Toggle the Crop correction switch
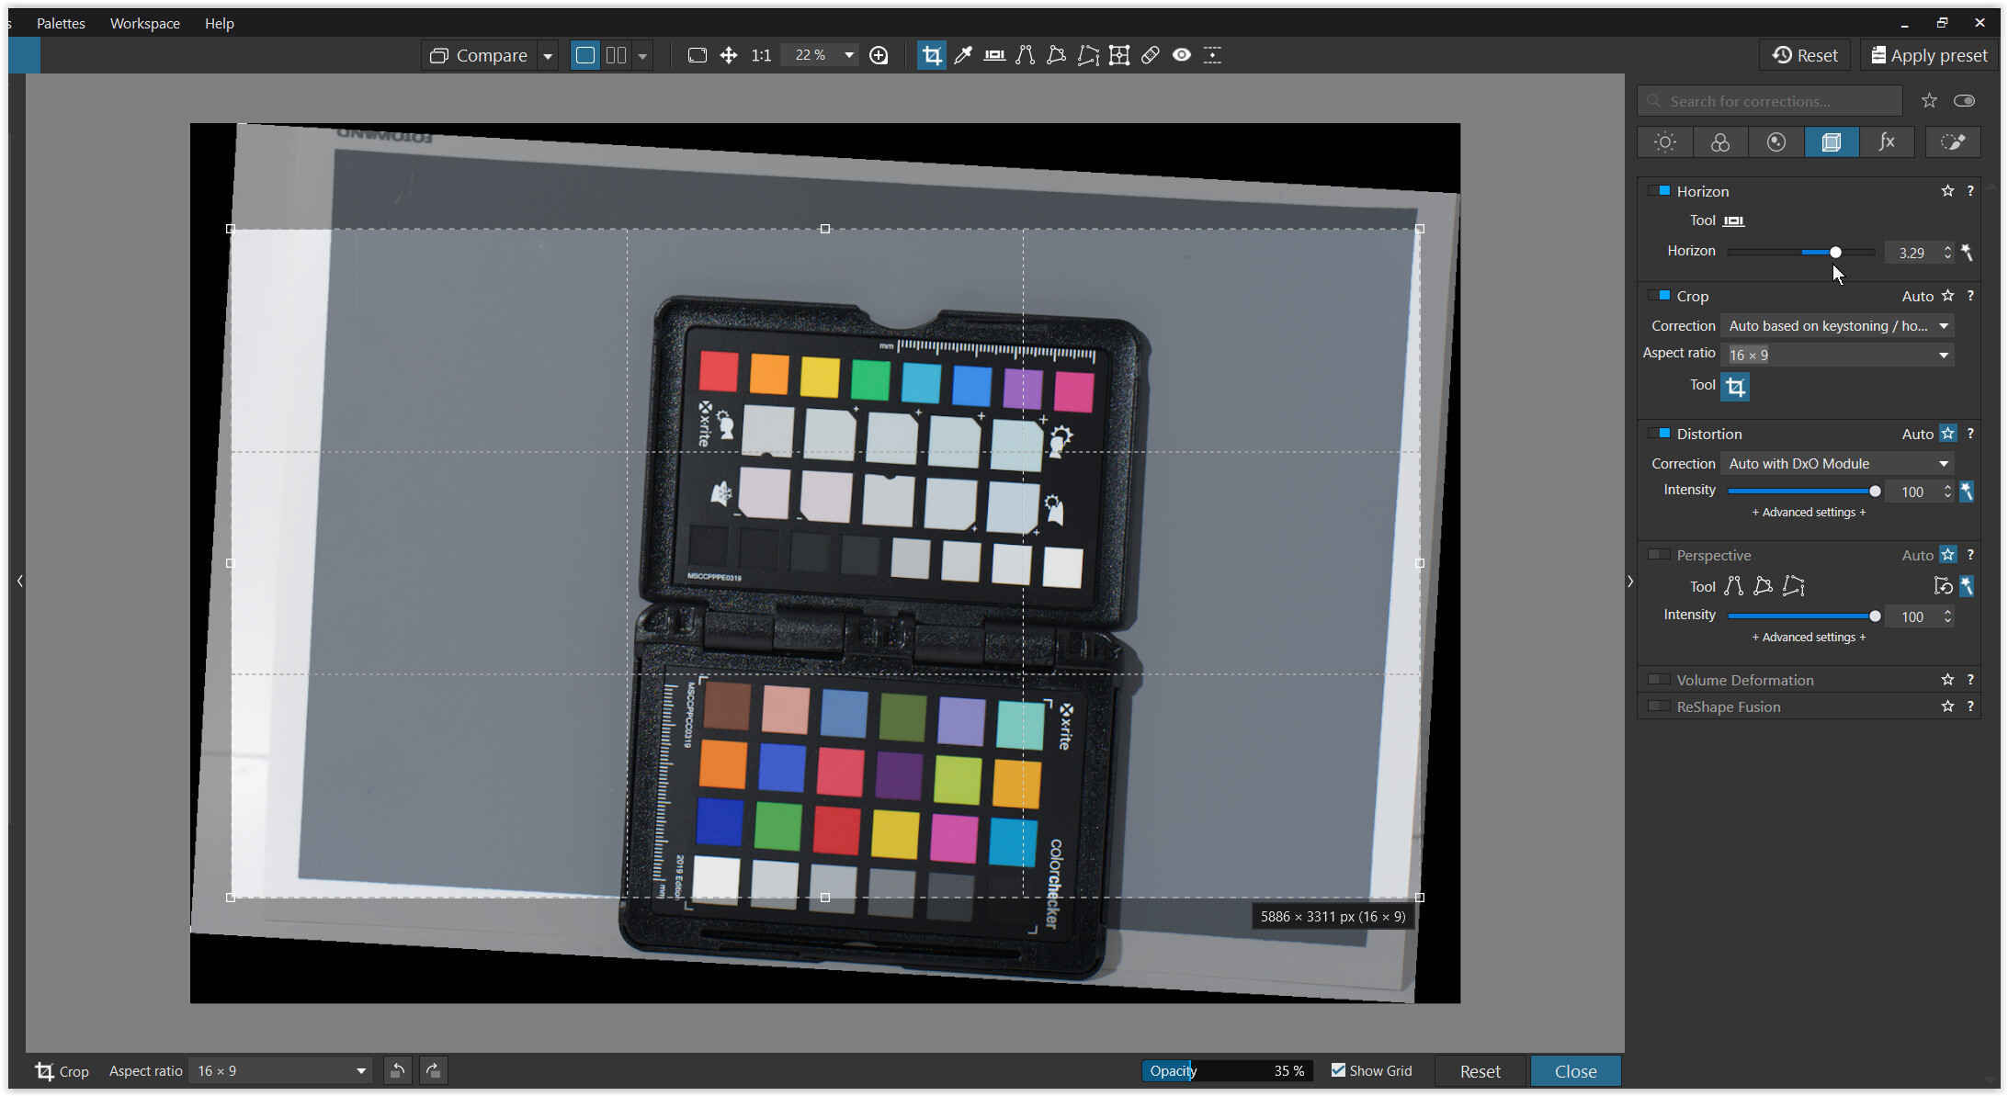The width and height of the screenshot is (2008, 1096). [1660, 296]
